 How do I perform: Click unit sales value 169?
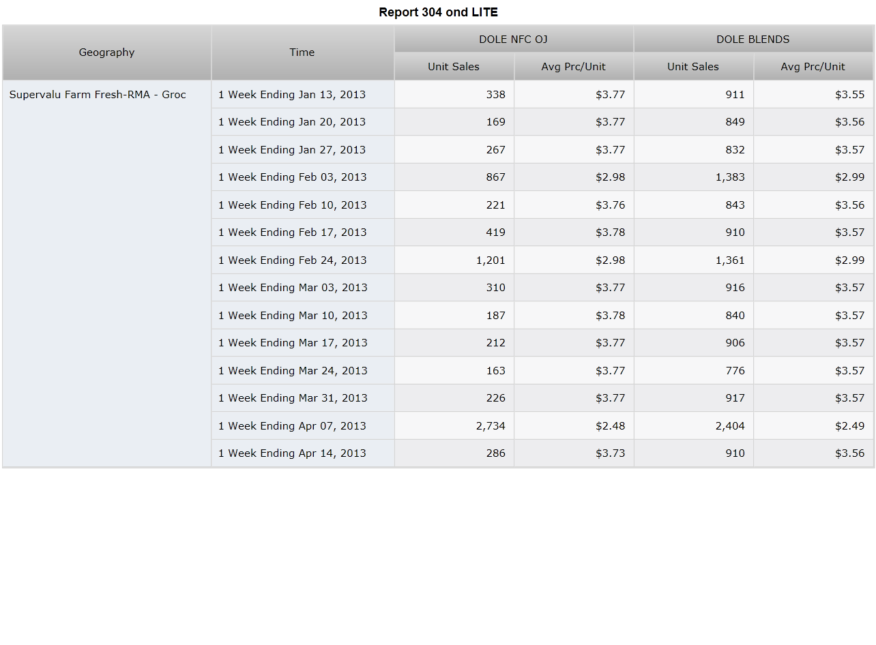[454, 122]
